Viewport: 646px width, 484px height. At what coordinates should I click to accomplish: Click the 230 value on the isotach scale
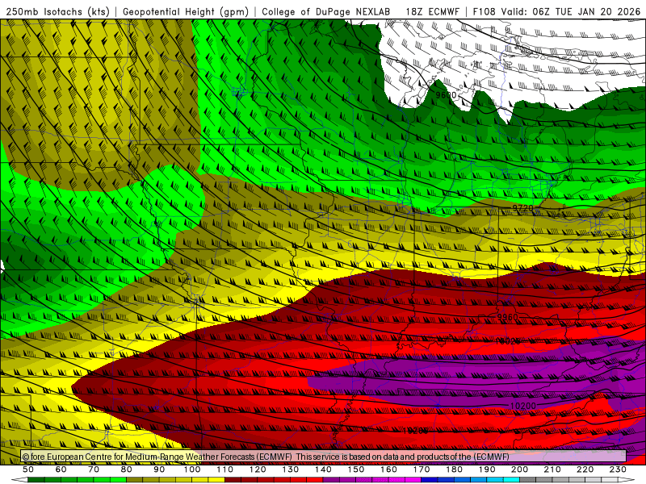click(x=618, y=469)
